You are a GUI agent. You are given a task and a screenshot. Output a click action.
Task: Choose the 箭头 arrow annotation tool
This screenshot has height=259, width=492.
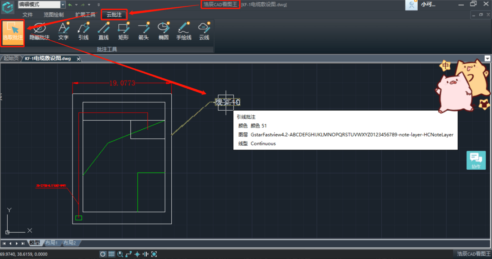pyautogui.click(x=143, y=31)
